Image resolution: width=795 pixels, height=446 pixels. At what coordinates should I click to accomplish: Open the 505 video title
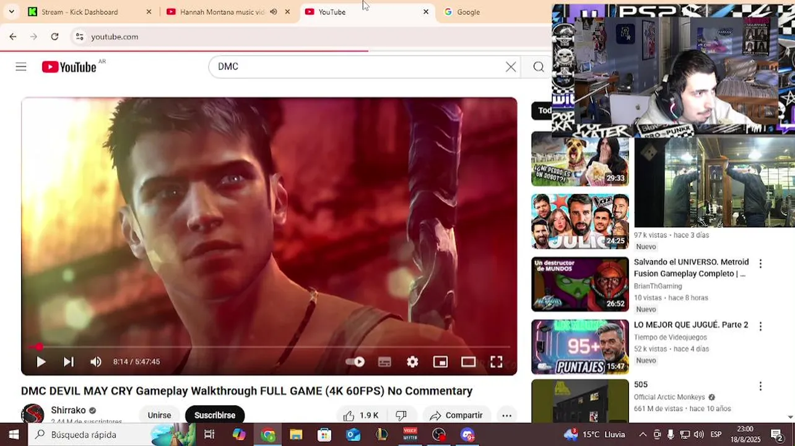(x=640, y=385)
